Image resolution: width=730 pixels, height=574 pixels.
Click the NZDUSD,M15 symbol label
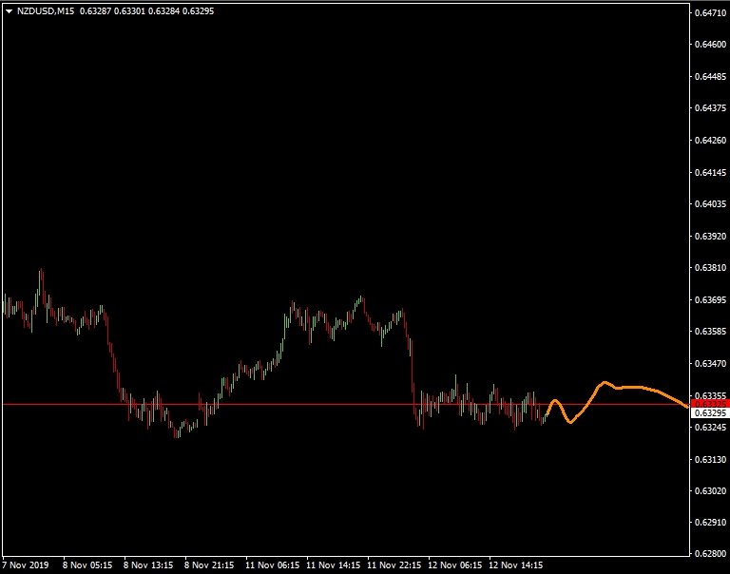click(x=46, y=10)
